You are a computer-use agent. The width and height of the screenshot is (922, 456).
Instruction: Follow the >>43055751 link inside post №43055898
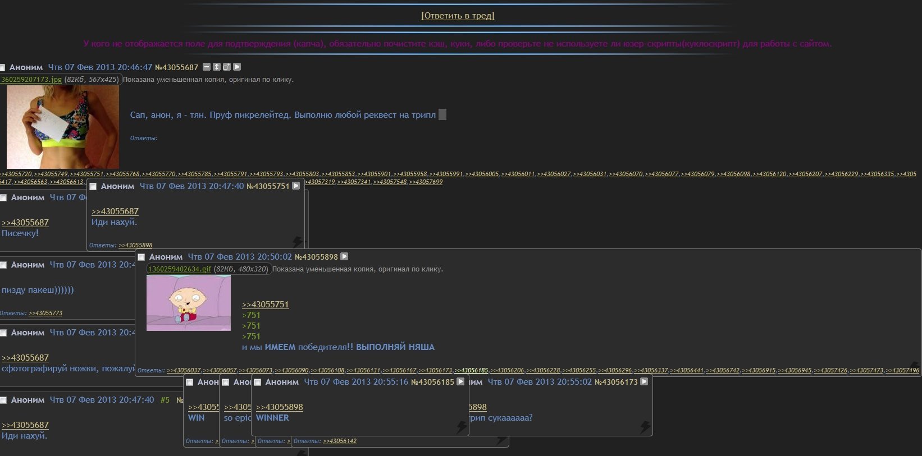[265, 305]
